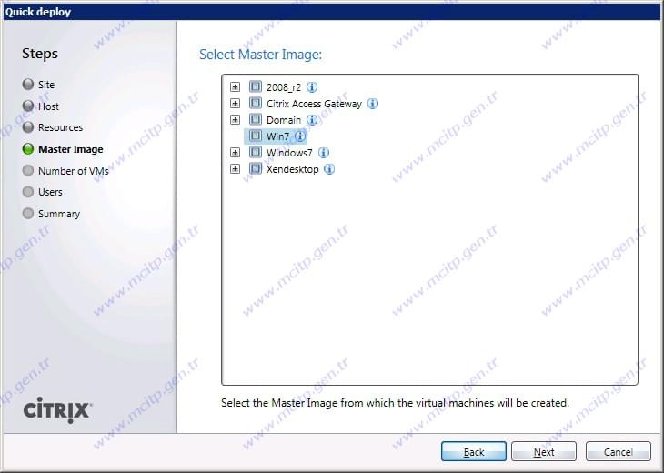Viewport: 664px width, 473px height.
Task: Click the Host step status bullet
Action: (28, 106)
